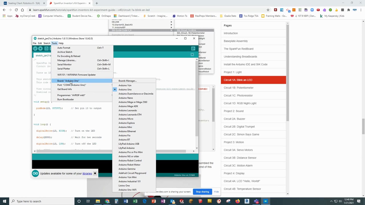Click the Verify checkmark icon in Arduino toolbar

[x=35, y=49]
